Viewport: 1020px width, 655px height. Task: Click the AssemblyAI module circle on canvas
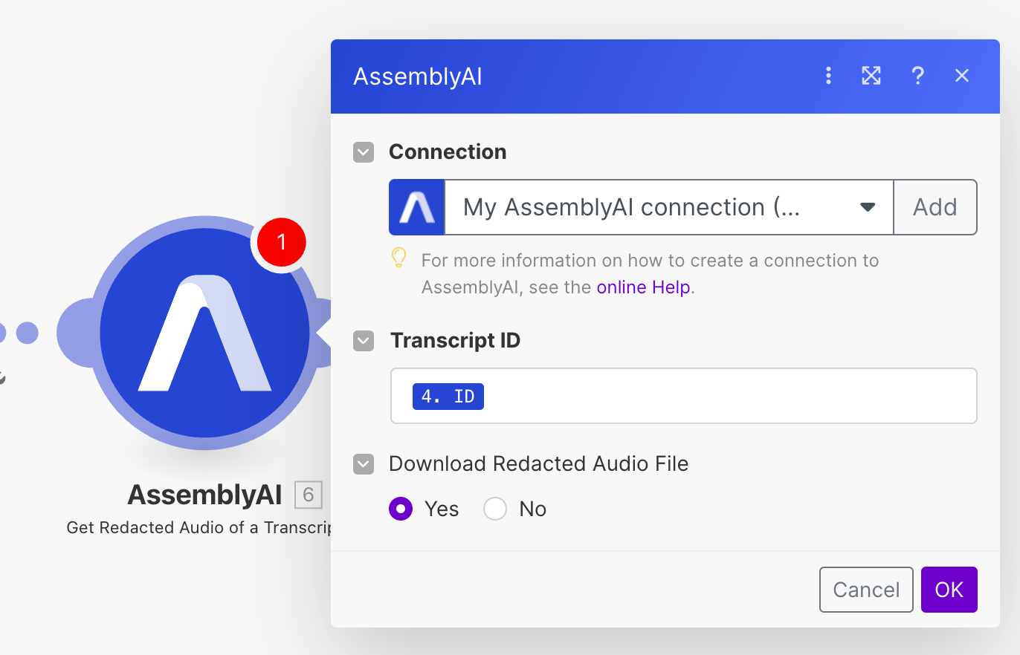point(204,333)
